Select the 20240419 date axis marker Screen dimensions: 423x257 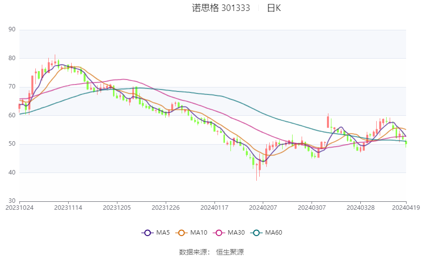[x=406, y=208]
